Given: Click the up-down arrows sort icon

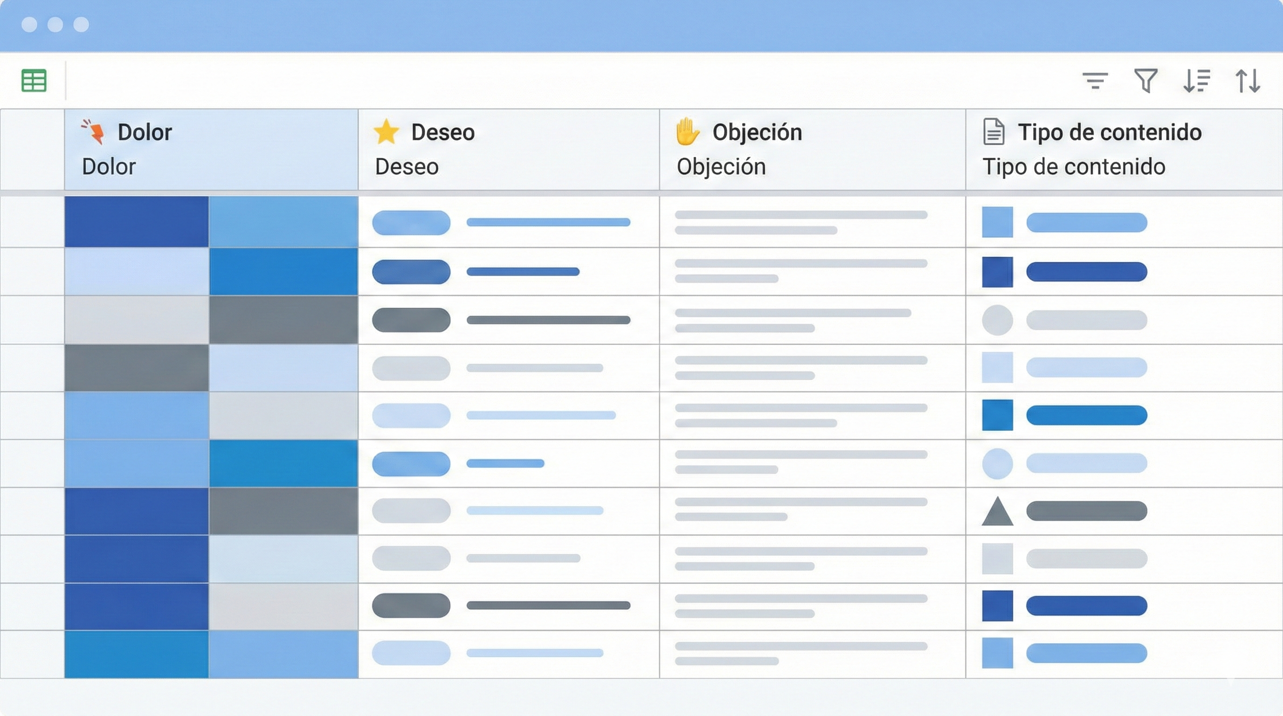Looking at the screenshot, I should point(1248,81).
